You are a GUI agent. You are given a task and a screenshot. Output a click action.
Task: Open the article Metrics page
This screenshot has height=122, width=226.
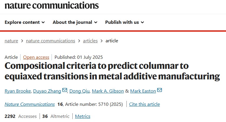83,116
